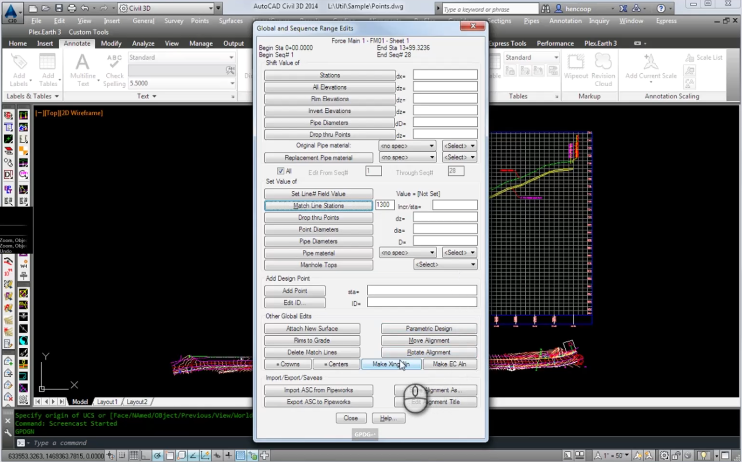This screenshot has width=742, height=462.
Task: Switch to the Modify ribbon tab
Action: [x=111, y=43]
